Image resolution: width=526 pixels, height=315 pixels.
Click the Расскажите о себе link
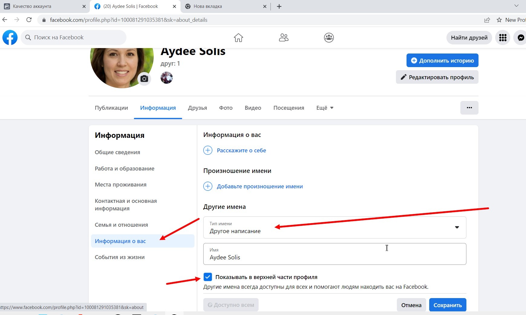[x=241, y=150]
